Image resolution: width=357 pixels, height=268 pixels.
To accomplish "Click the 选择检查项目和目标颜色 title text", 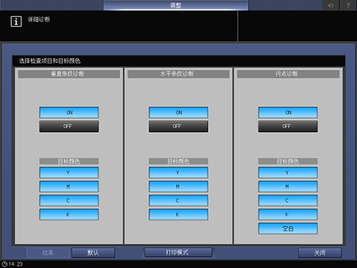I will point(50,61).
